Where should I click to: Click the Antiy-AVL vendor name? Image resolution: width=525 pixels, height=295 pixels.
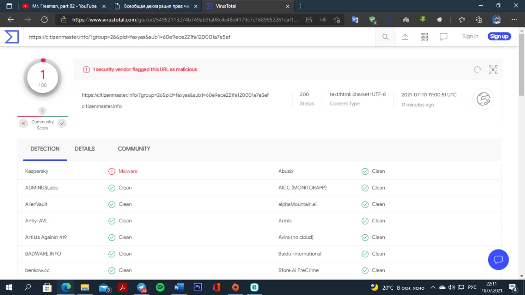click(x=36, y=221)
